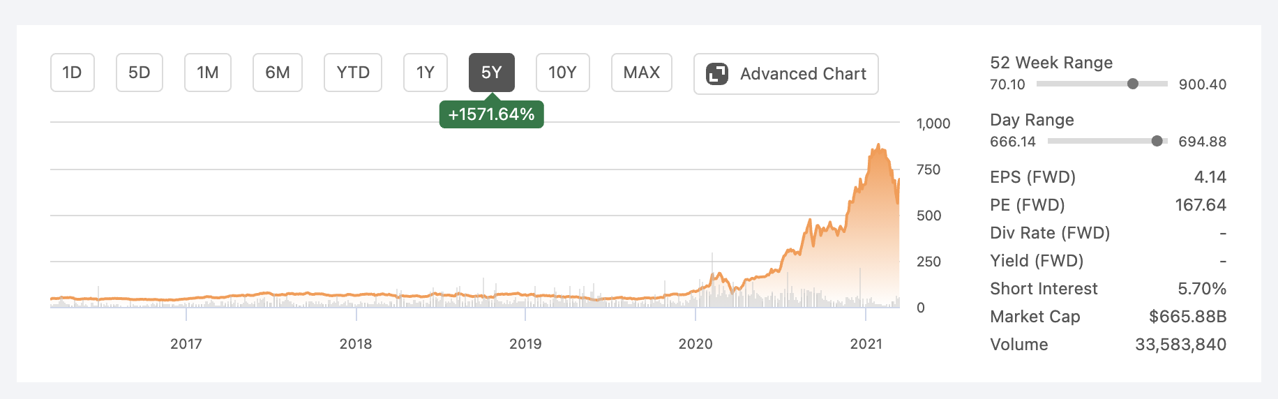Select the 6M chart range

[278, 73]
